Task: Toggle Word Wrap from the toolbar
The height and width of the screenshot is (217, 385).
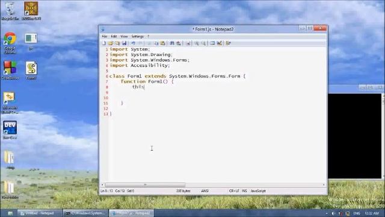Action: click(x=188, y=43)
